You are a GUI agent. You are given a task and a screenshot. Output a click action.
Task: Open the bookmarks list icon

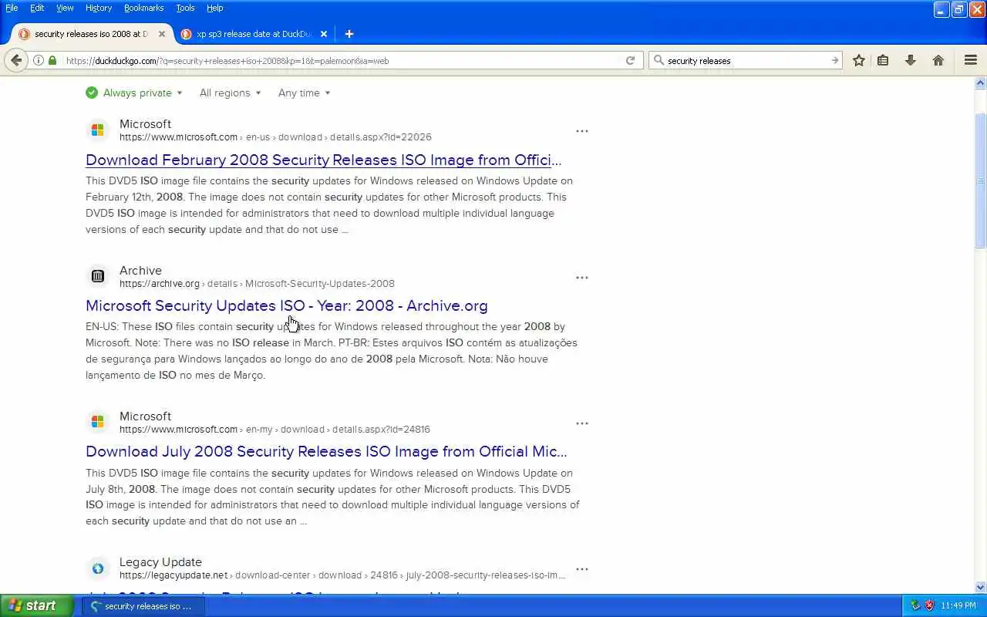[x=883, y=60]
